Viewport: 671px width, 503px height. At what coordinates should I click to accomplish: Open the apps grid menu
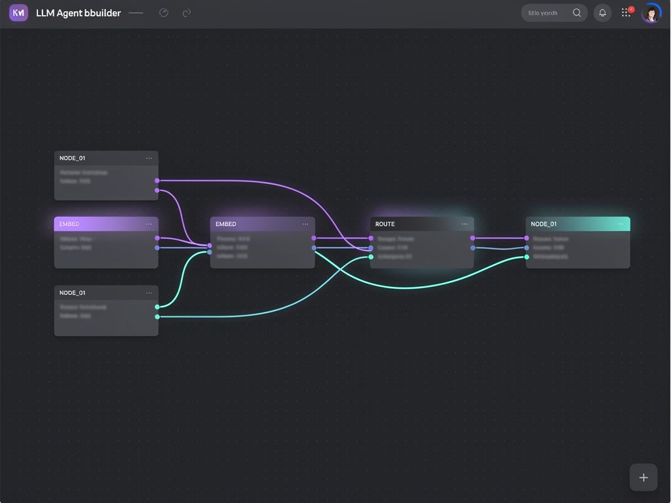(626, 12)
